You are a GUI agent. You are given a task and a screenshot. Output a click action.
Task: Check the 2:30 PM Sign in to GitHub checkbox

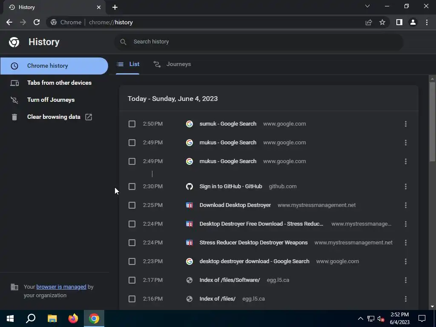[x=132, y=186]
